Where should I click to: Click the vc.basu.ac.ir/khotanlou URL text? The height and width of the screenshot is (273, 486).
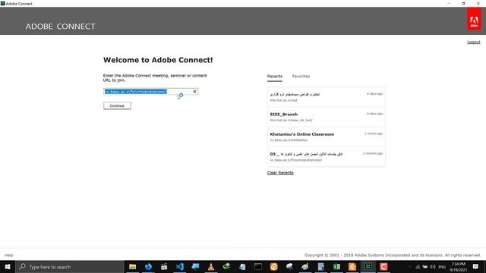click(289, 140)
